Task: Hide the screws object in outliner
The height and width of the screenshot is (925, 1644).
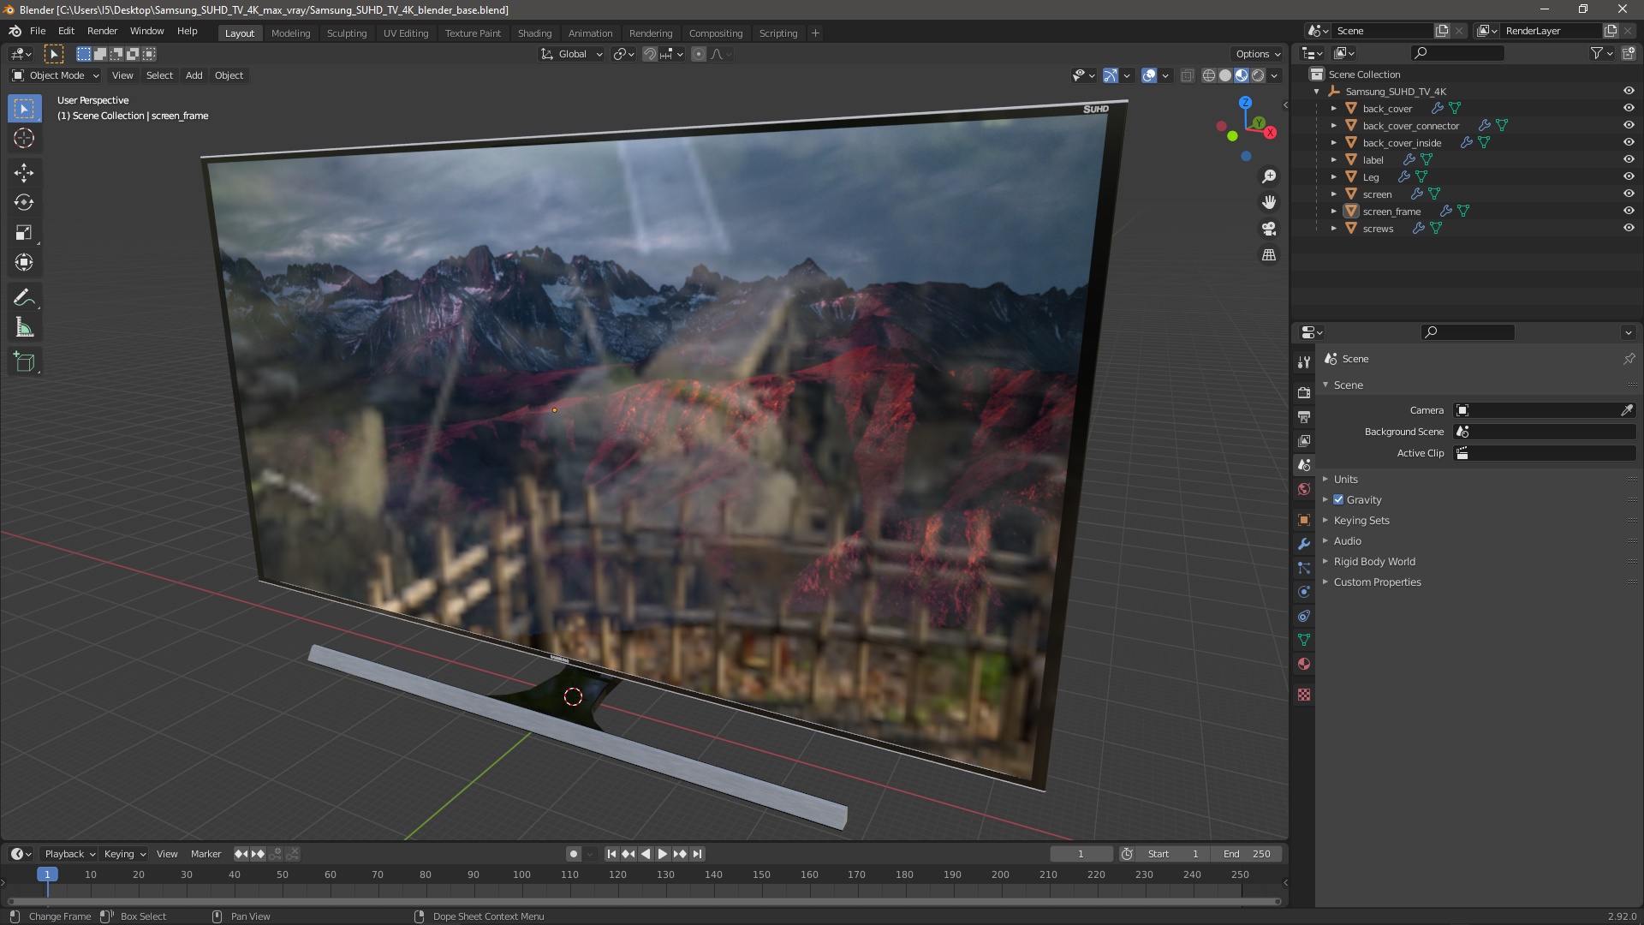Action: [1629, 228]
